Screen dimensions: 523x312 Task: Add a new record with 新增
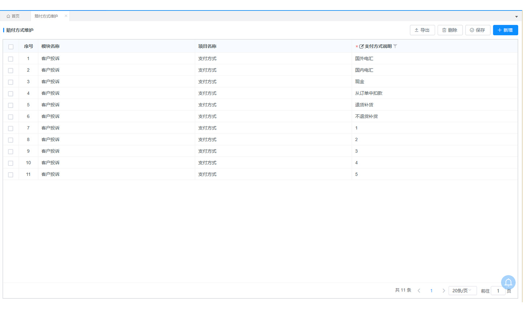(x=505, y=30)
